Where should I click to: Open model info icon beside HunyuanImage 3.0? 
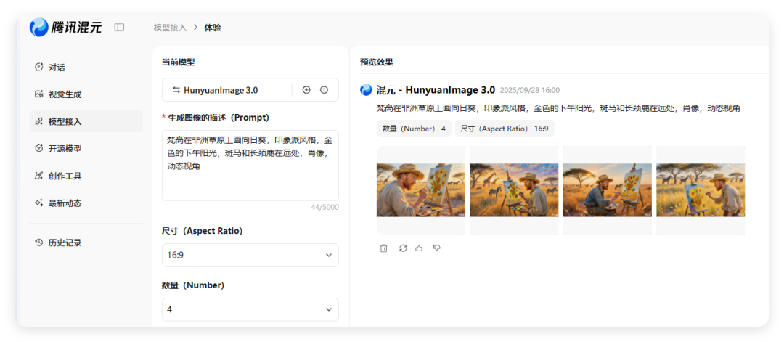tap(324, 90)
